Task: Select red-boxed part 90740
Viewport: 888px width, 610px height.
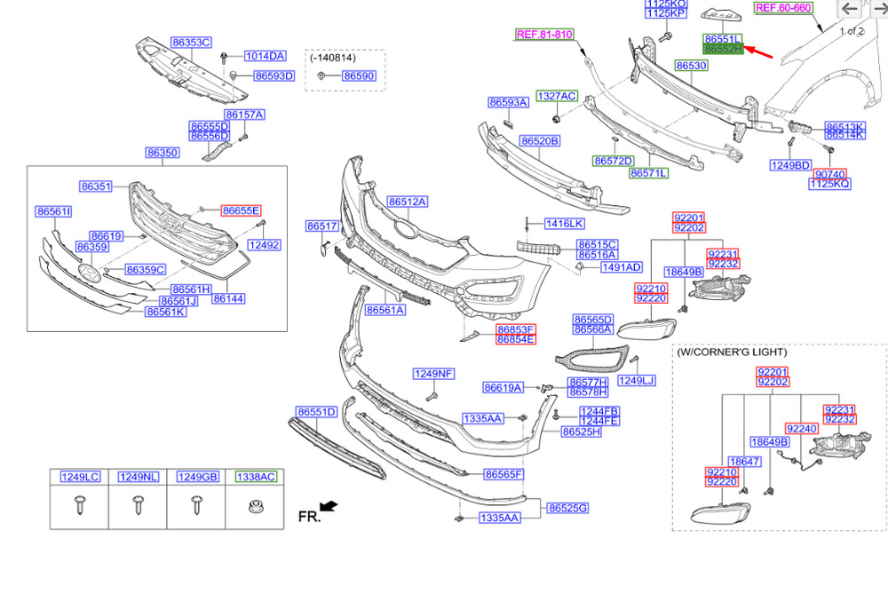Action: (x=829, y=174)
